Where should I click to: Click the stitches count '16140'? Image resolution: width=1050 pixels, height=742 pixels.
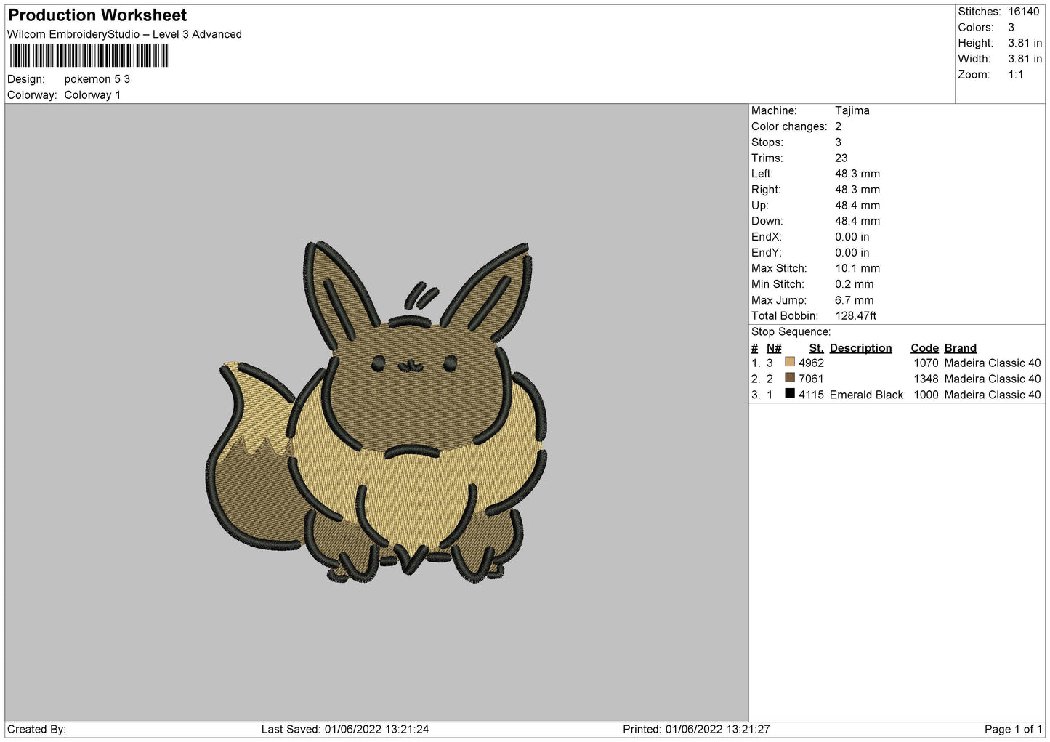(1024, 12)
